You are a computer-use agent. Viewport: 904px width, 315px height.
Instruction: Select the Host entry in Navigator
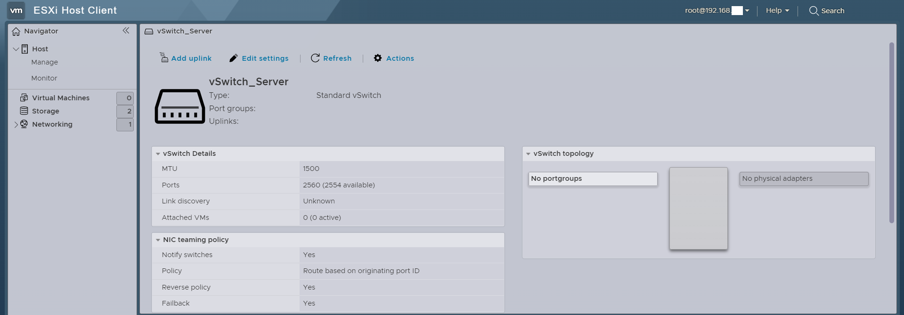(40, 49)
